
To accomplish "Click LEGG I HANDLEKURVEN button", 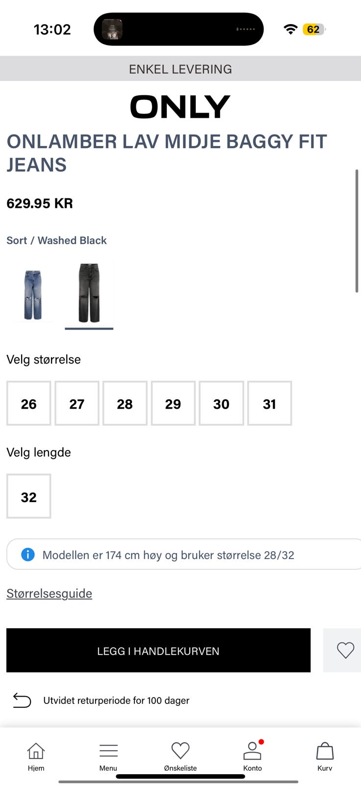I will coord(158,650).
